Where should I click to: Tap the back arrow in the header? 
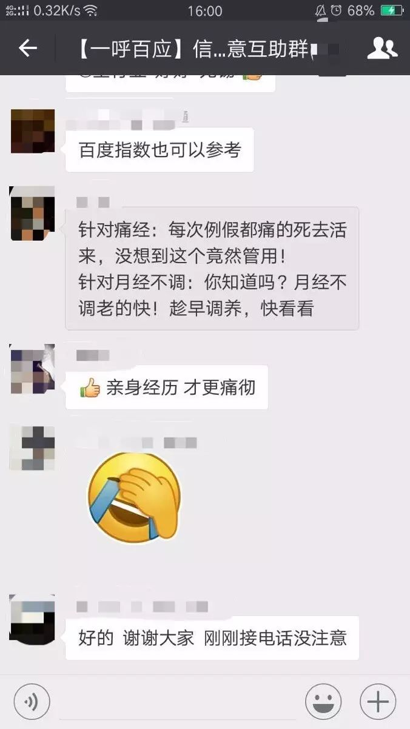point(28,48)
